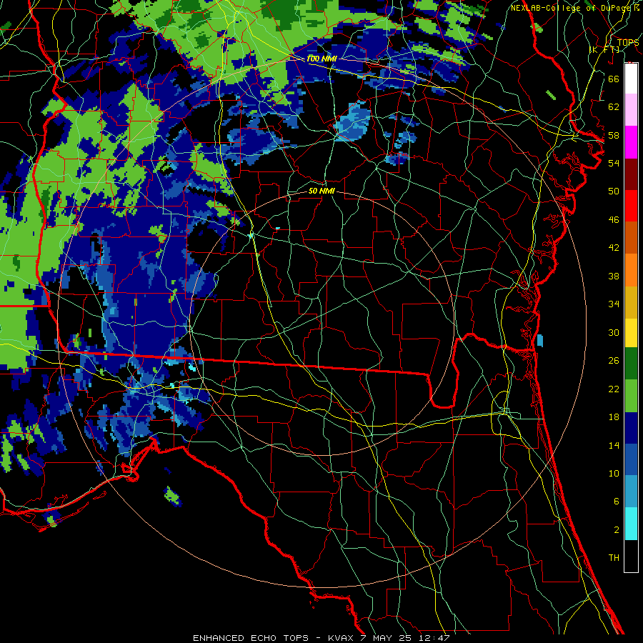Click the 'TH' threshold legend label
This screenshot has width=643, height=643.
coord(614,557)
